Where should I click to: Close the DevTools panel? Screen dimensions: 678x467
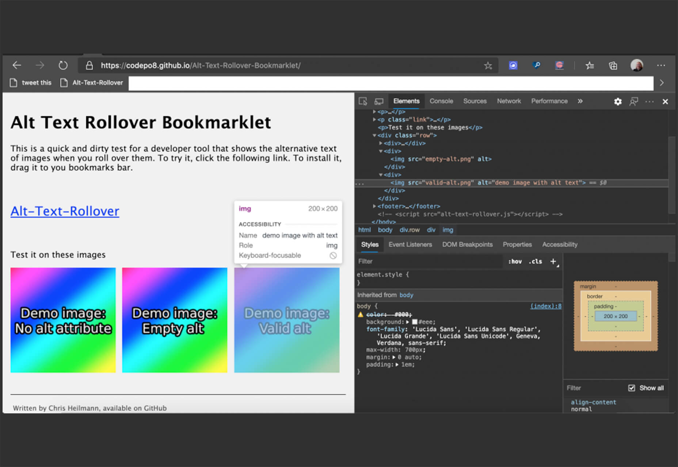coord(665,102)
